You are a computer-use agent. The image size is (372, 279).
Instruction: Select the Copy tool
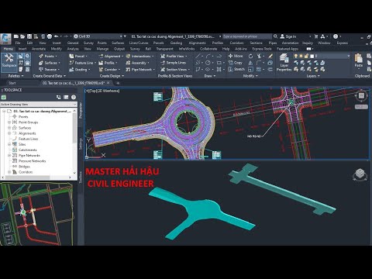pos(236,63)
